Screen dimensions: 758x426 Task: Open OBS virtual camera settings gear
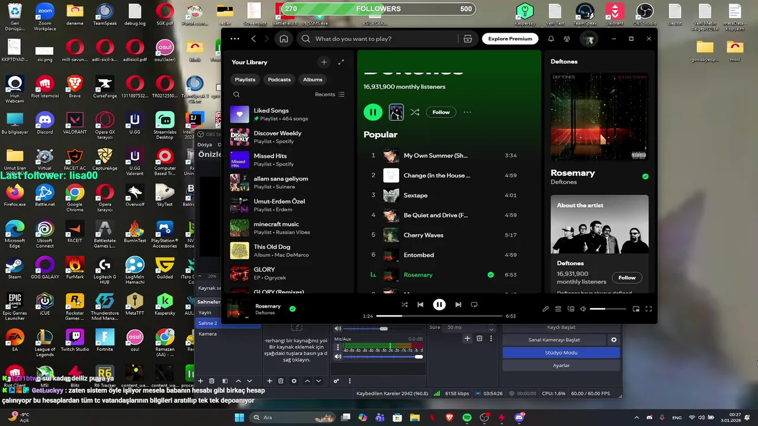click(614, 340)
